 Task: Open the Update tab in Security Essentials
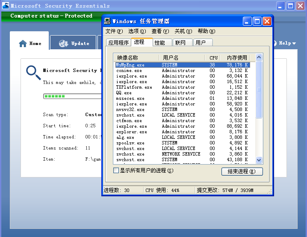[x=73, y=42]
